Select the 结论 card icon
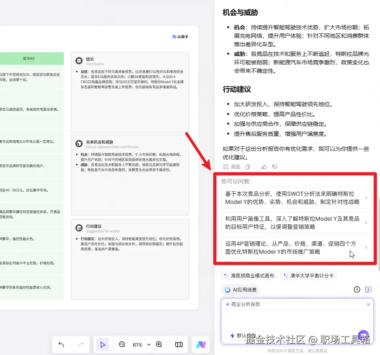380x355 pixels. click(x=79, y=61)
